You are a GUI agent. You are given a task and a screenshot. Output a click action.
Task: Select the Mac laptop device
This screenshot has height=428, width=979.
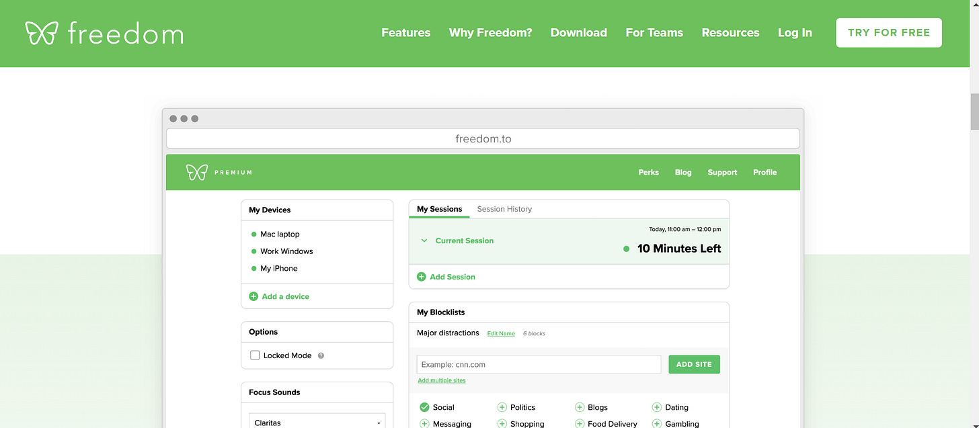[280, 234]
